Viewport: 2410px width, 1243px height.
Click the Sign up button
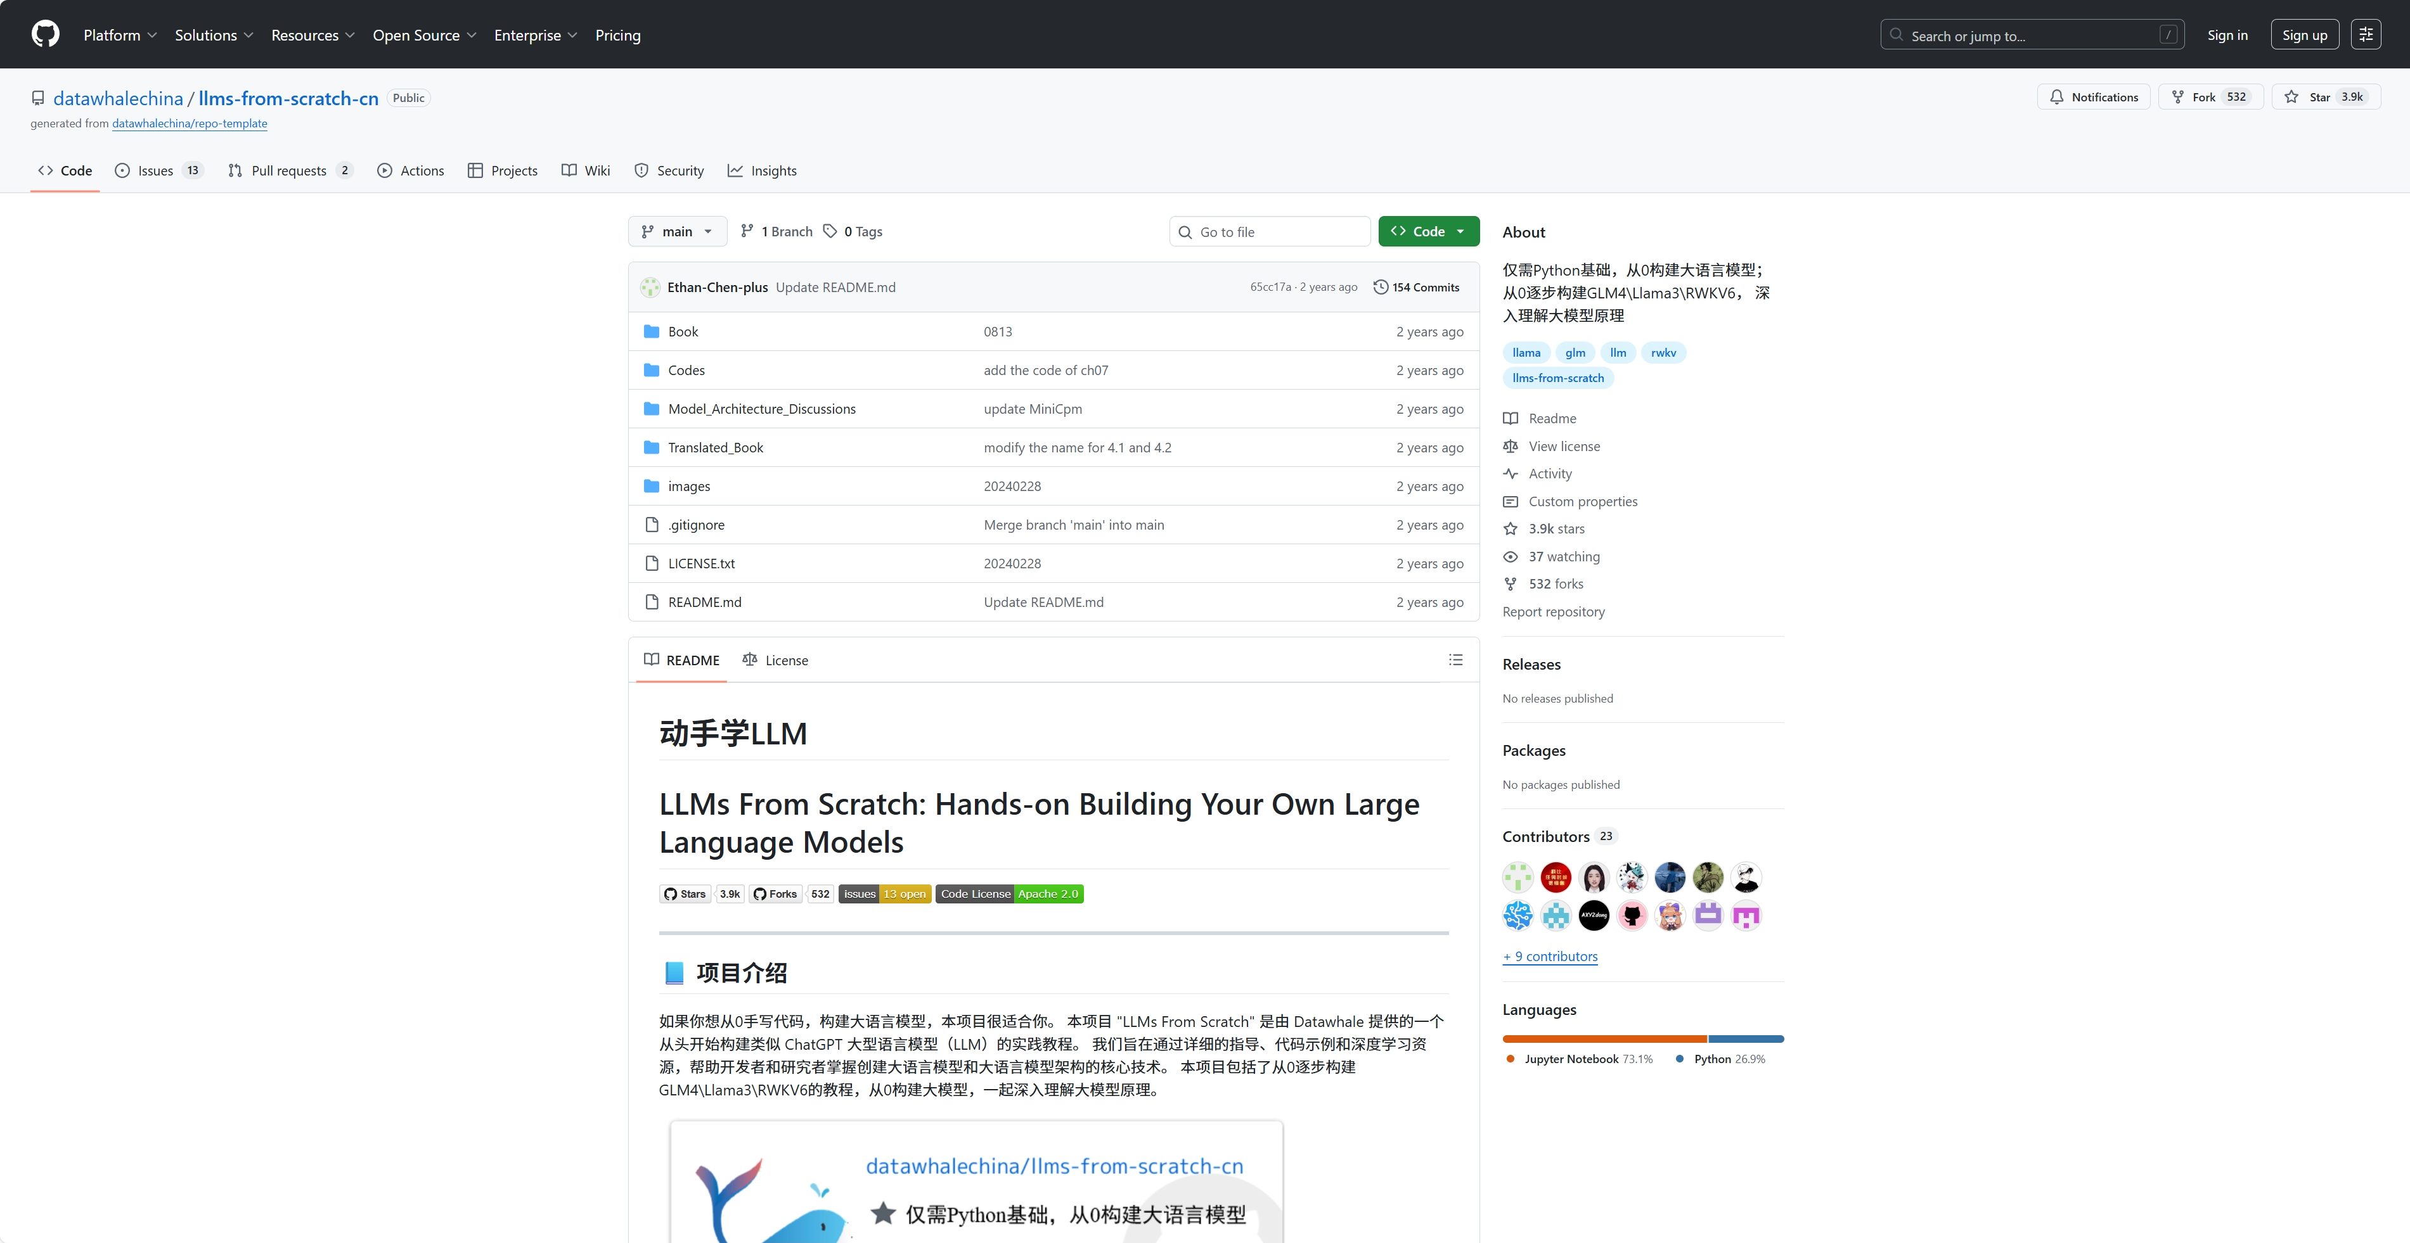click(2304, 35)
